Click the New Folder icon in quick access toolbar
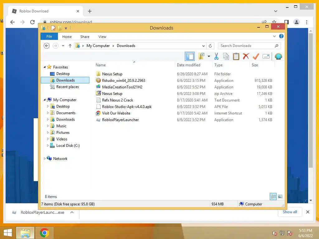The image size is (319, 239). [60, 28]
